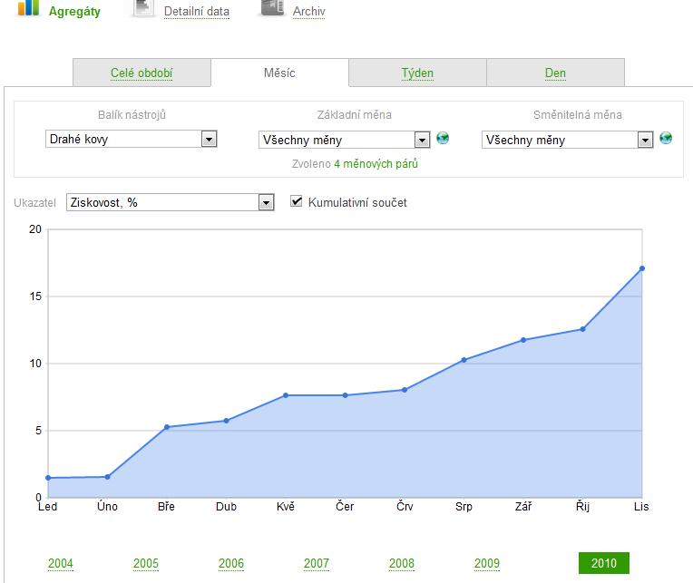Screen dimensions: 693x583
Task: Select year 2007
Action: 317,563
